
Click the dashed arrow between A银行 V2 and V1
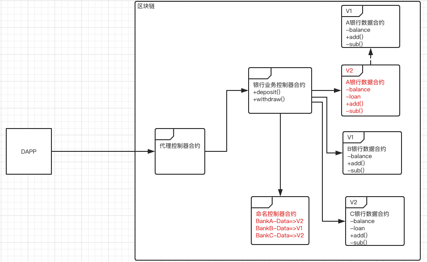[x=370, y=56]
